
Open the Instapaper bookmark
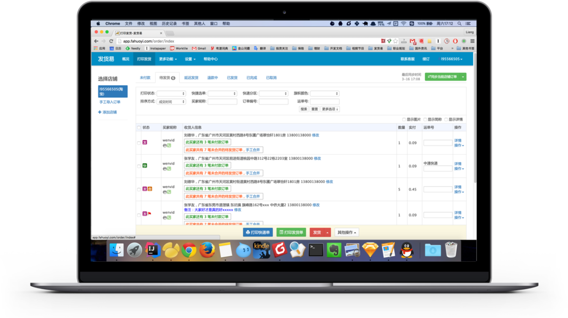tap(155, 48)
